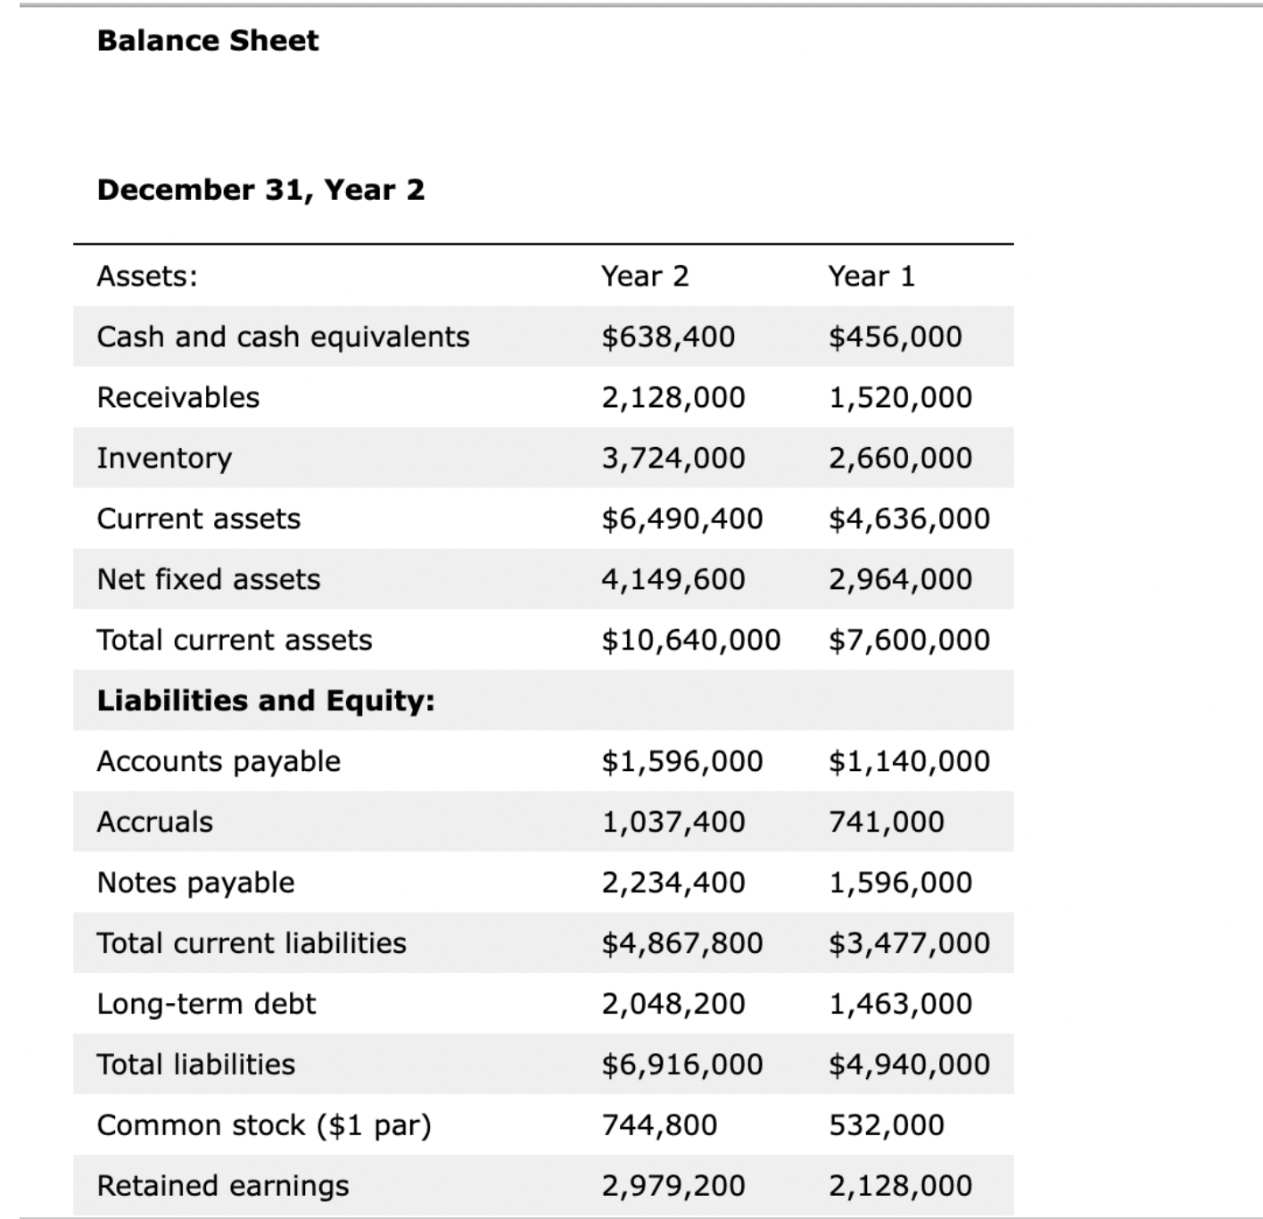Select the Net fixed assets row
1263x1219 pixels.
[x=210, y=579]
